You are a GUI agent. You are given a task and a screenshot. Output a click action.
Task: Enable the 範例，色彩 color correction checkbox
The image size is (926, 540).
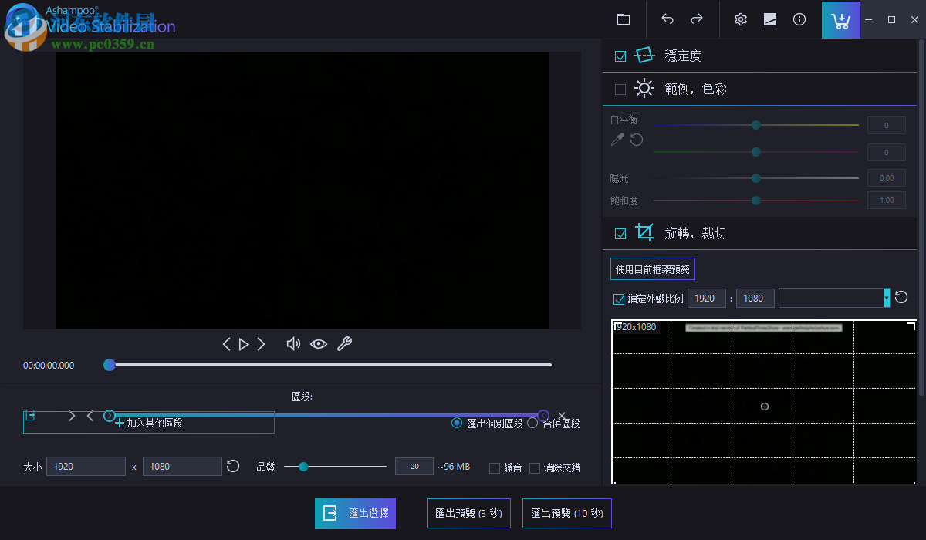tap(620, 89)
